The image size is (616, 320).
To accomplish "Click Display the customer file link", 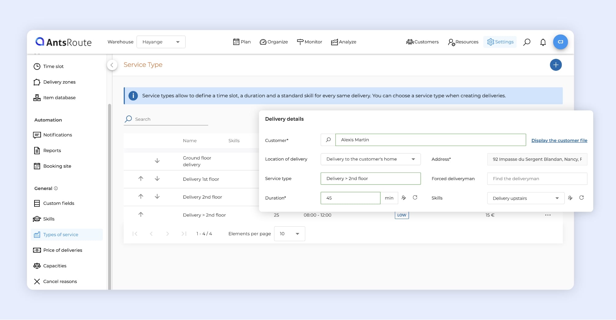I will point(559,140).
